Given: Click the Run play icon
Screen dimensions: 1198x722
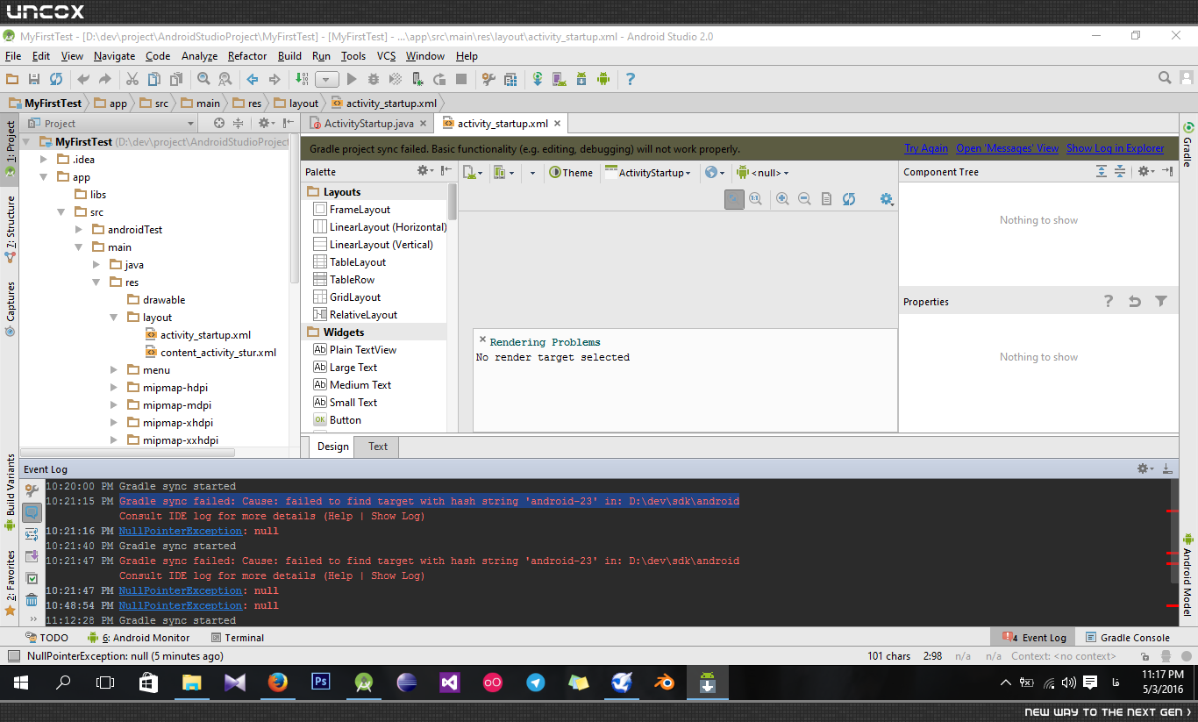Looking at the screenshot, I should [352, 79].
